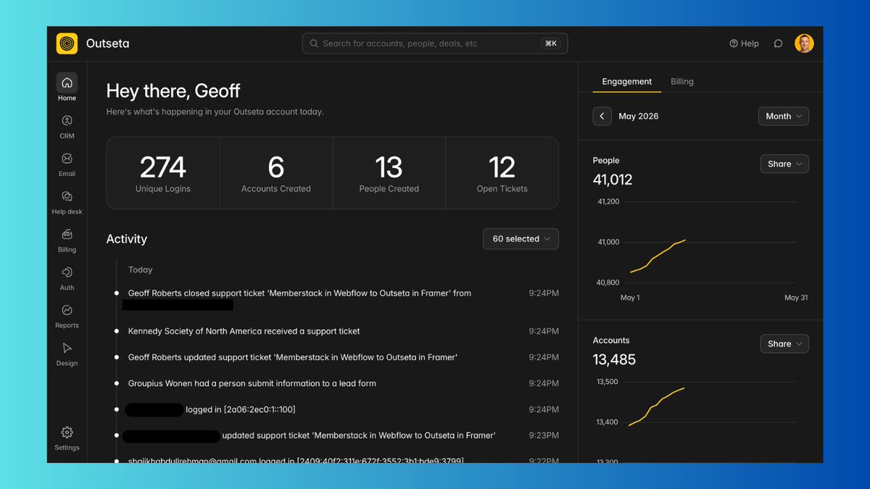Go to the Email section
This screenshot has width=870, height=489.
coord(67,164)
